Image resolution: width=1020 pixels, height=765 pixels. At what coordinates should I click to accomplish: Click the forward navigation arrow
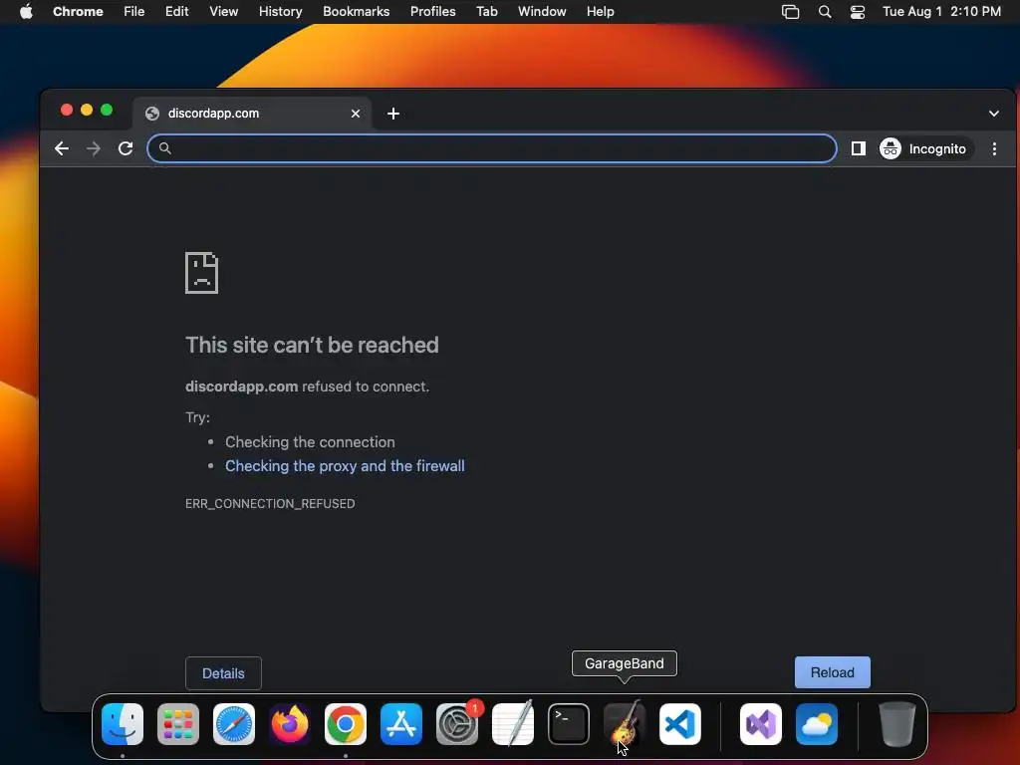click(x=94, y=149)
